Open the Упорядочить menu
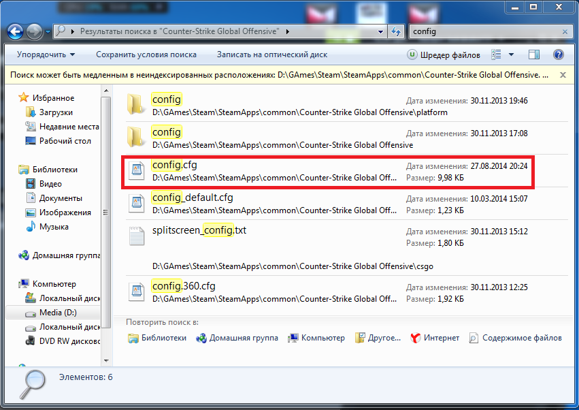 point(46,54)
